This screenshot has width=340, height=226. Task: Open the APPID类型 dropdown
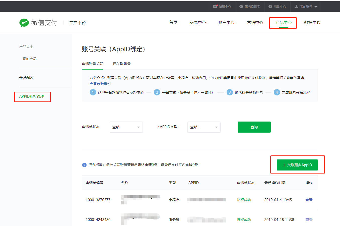click(204, 127)
